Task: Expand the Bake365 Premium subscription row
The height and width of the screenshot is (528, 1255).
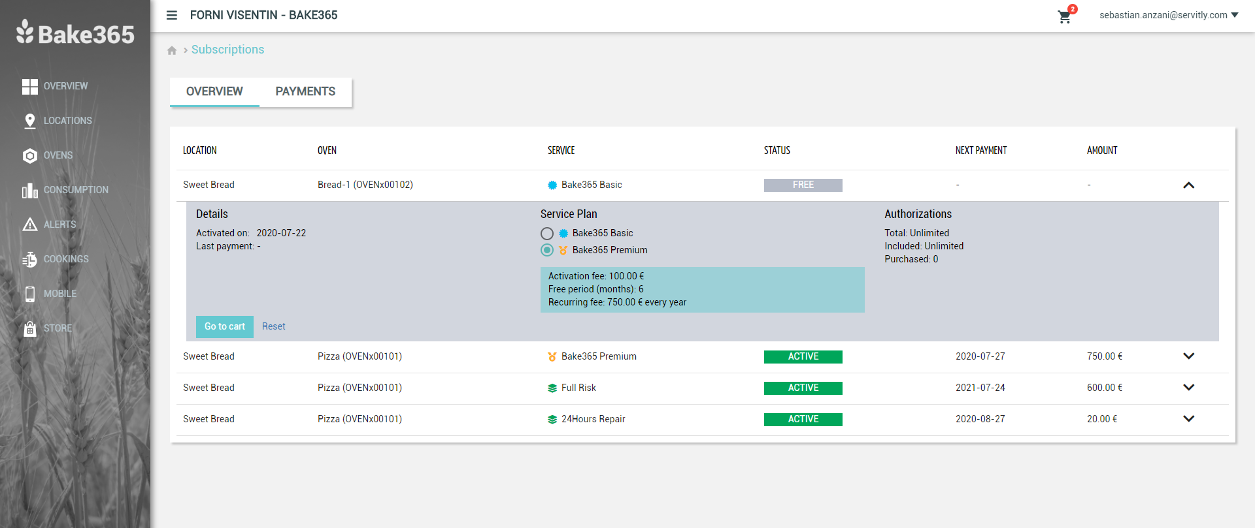Action: 1188,356
